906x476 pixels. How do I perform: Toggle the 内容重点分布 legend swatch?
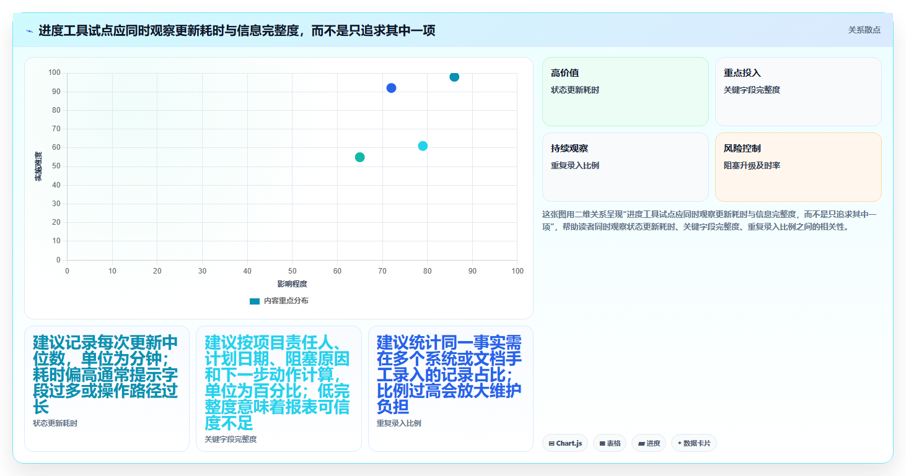tap(255, 301)
